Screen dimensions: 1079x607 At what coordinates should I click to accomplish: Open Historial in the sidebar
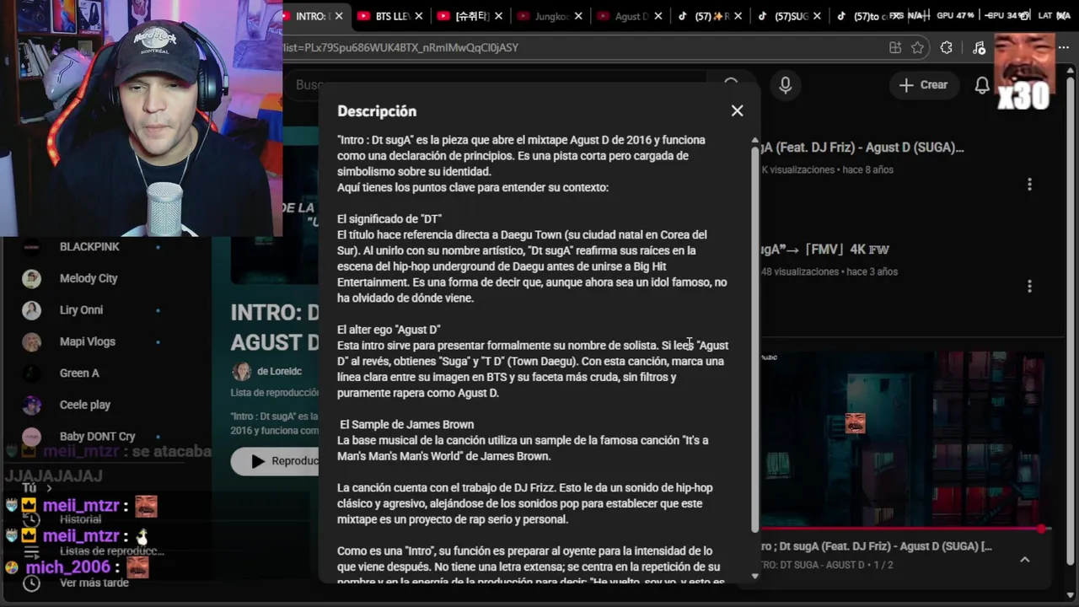(x=80, y=519)
